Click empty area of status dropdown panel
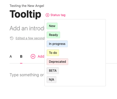 (86, 53)
